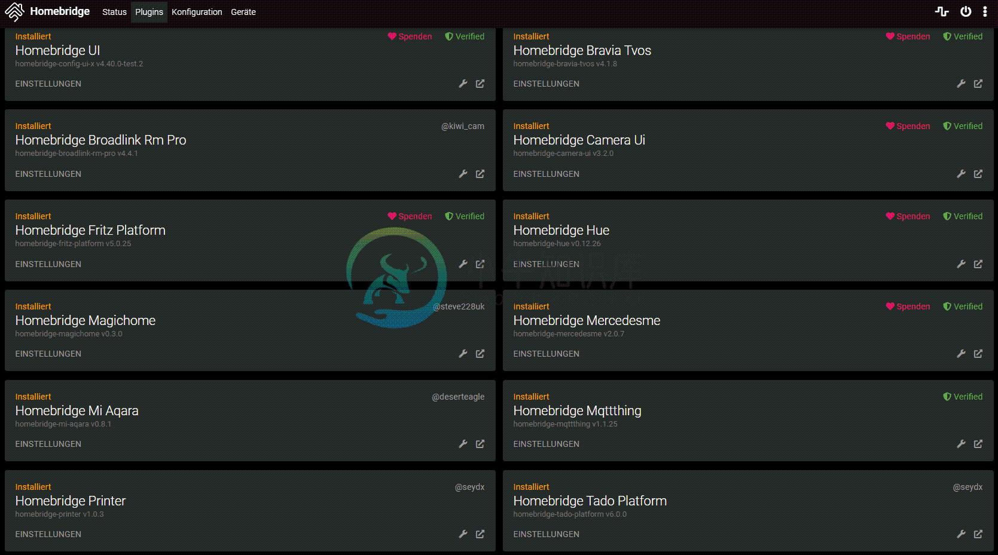
Task: Open EINSTELLUNGEN for Homebridge Tado Platform
Action: point(547,534)
